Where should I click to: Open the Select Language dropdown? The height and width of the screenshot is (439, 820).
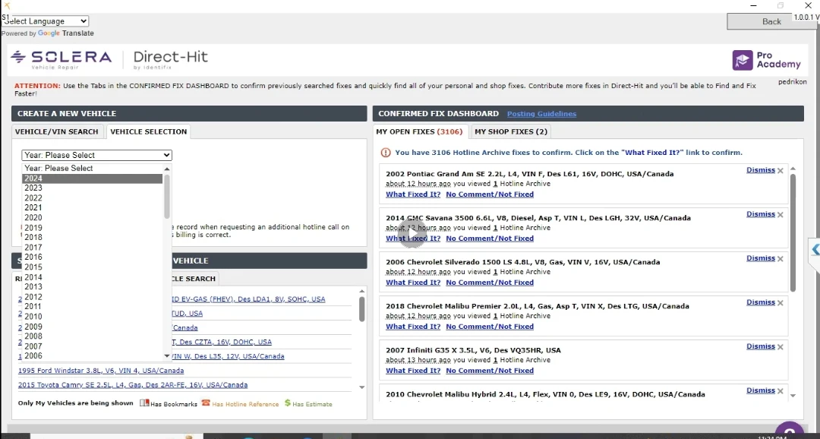pyautogui.click(x=46, y=21)
